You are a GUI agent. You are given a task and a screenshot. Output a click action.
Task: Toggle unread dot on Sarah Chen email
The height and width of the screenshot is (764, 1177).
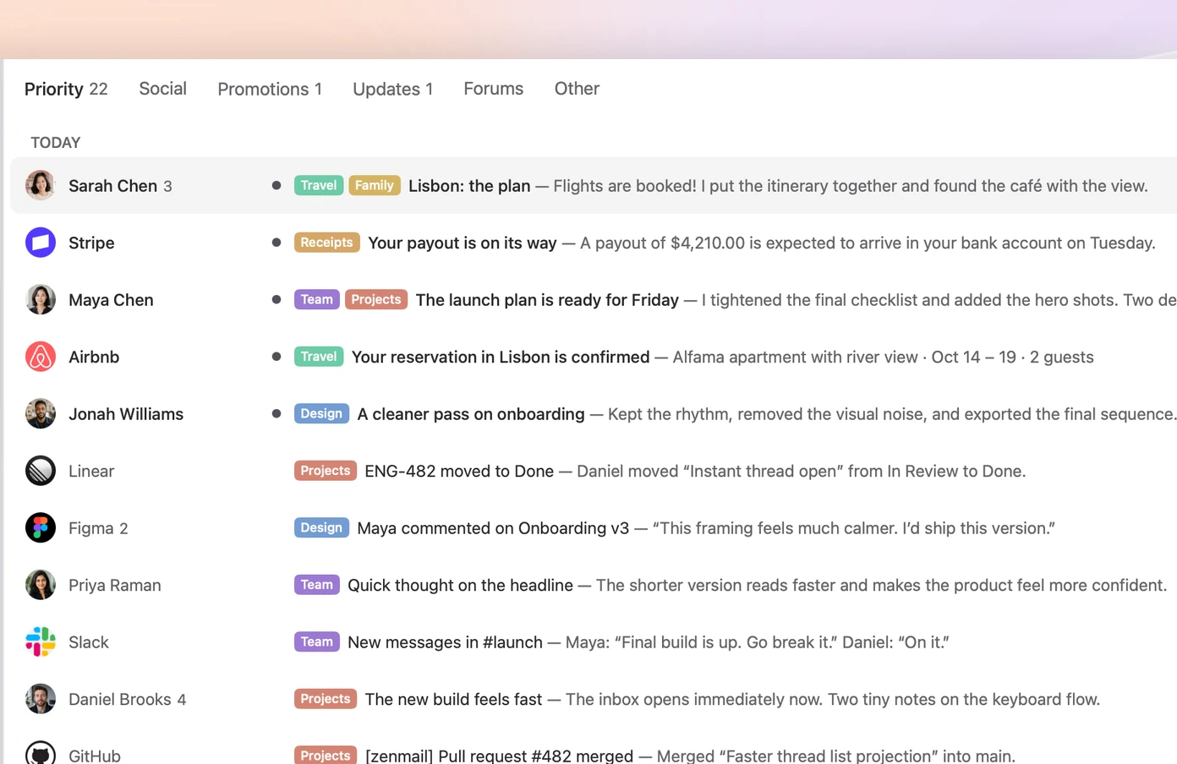pos(276,185)
